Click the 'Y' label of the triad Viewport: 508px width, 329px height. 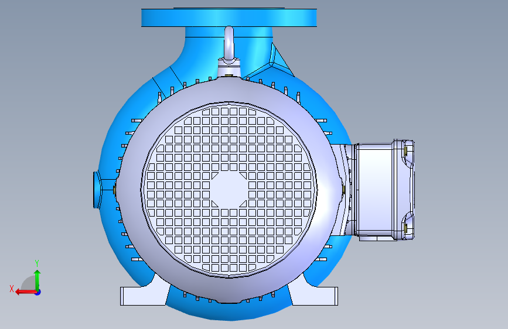click(x=37, y=263)
